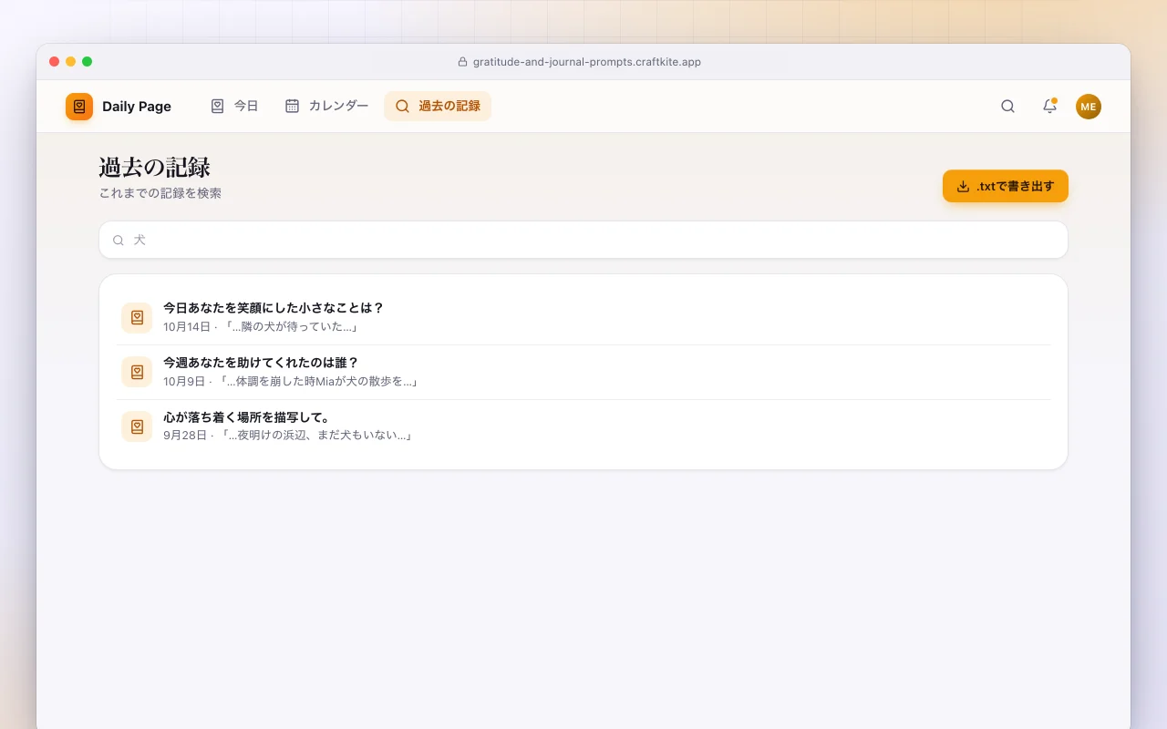Click the journal icon for the 10月9日 entry
The height and width of the screenshot is (729, 1167).
[x=137, y=372]
